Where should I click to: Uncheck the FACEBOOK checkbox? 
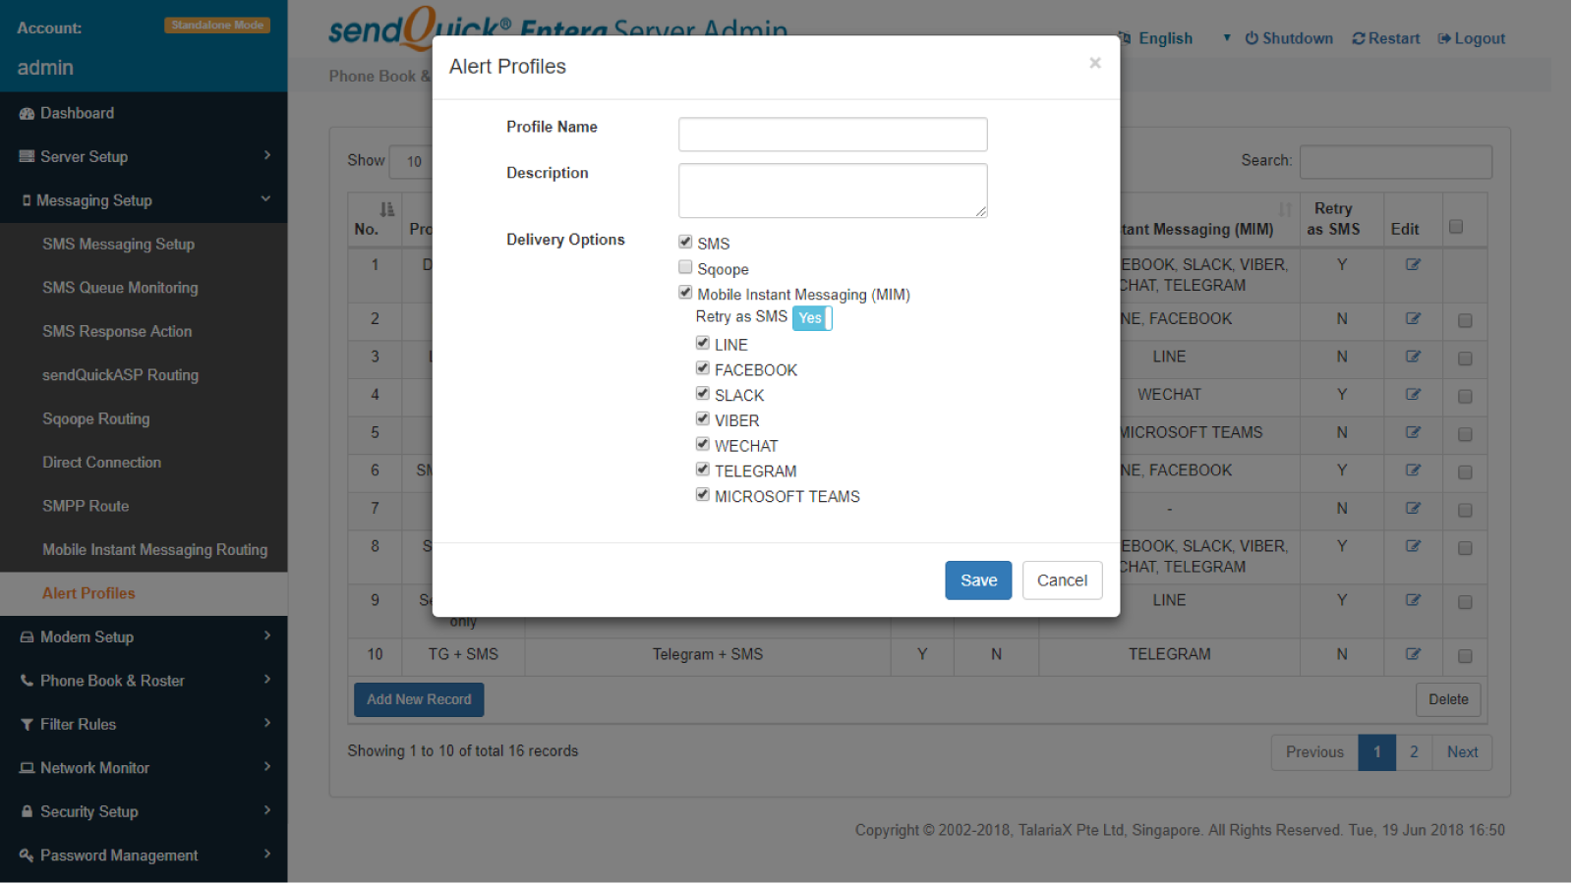(x=702, y=368)
